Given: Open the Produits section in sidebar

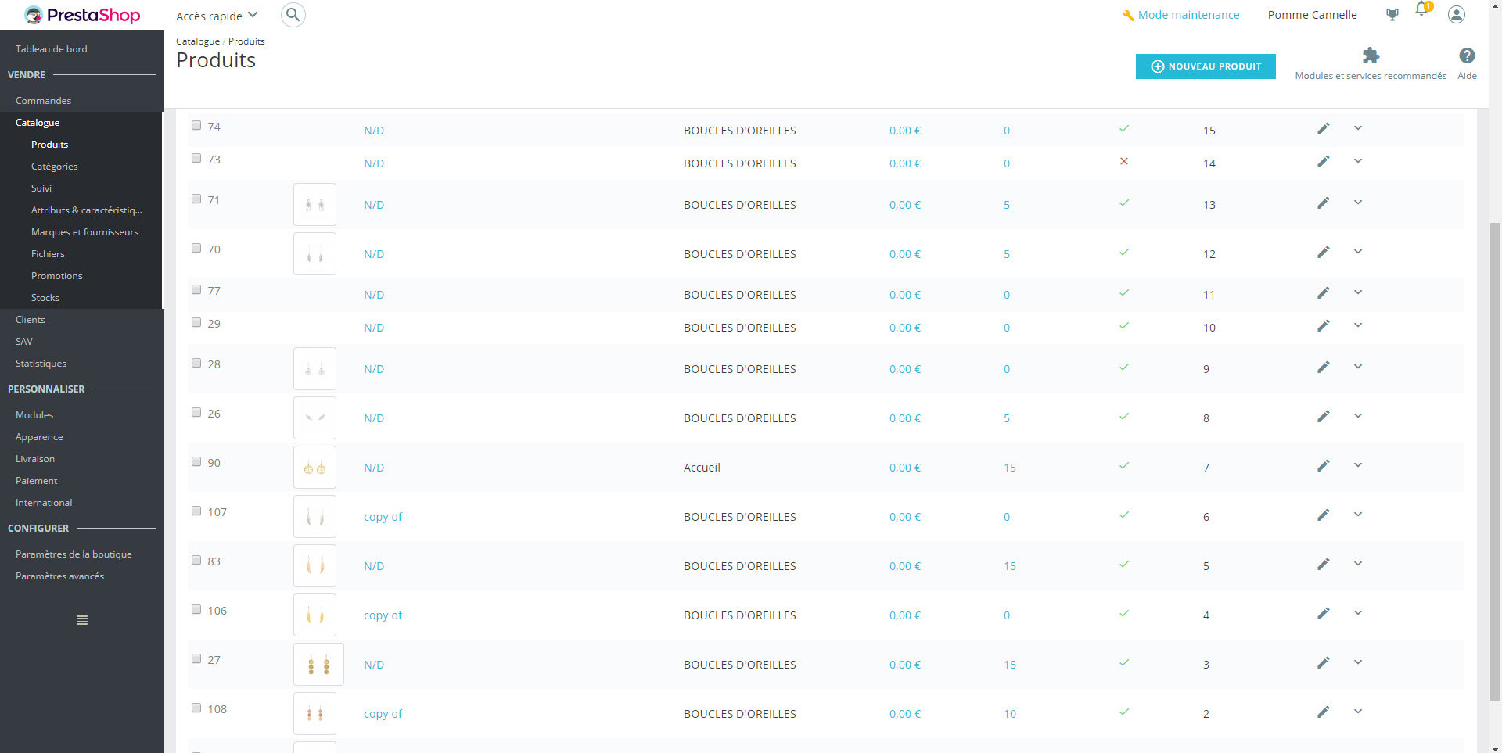Looking at the screenshot, I should tap(49, 144).
